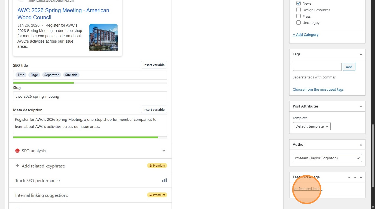Click the Slug input field
Viewport: 375px width, 209px height.
point(90,96)
